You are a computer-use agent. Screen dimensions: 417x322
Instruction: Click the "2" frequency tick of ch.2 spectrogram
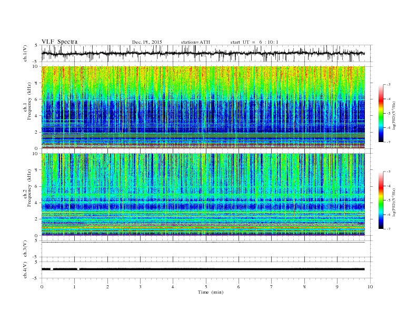[x=37, y=219]
